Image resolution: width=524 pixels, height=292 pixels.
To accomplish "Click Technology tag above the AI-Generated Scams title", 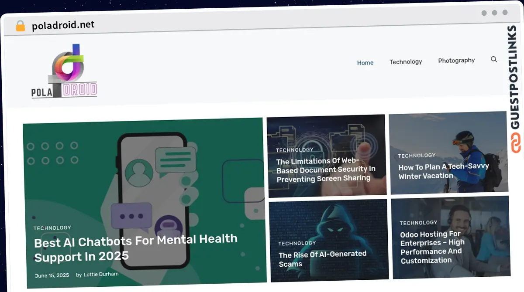I will coord(297,243).
